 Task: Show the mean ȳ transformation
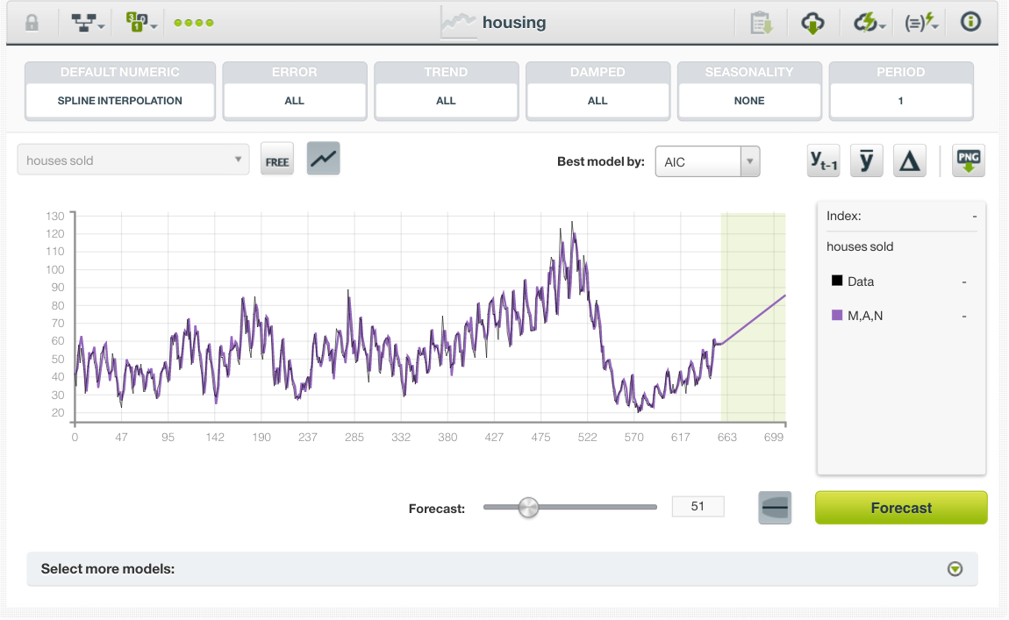tap(866, 160)
